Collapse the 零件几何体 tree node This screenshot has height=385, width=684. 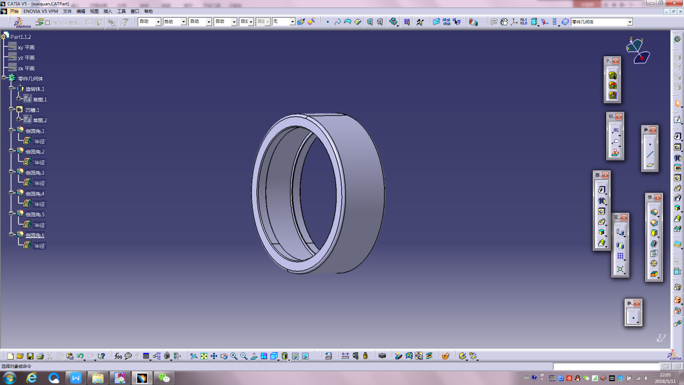click(4, 78)
